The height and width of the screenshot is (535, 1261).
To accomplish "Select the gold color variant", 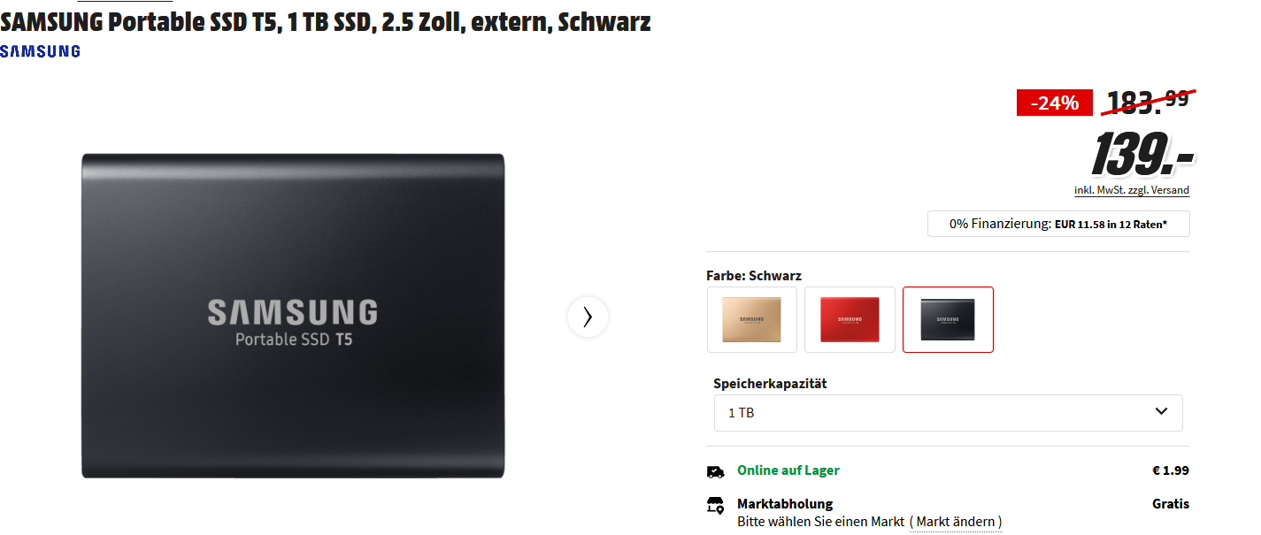I will pyautogui.click(x=752, y=319).
